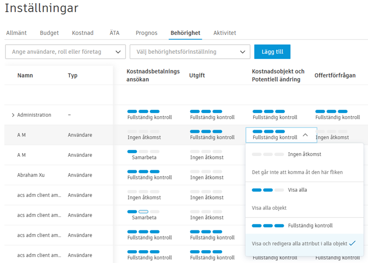Click the Kostnadsbetalningsansökan column header
368x263 pixels.
[153, 75]
